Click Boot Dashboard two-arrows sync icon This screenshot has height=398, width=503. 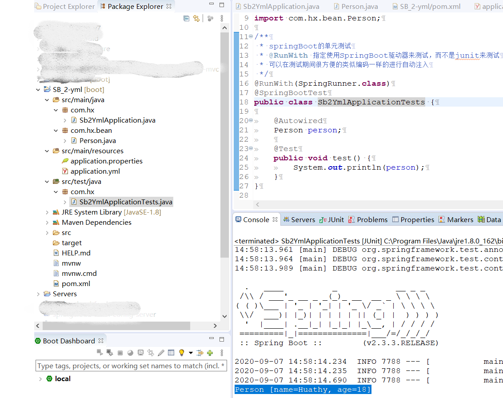pos(151,353)
